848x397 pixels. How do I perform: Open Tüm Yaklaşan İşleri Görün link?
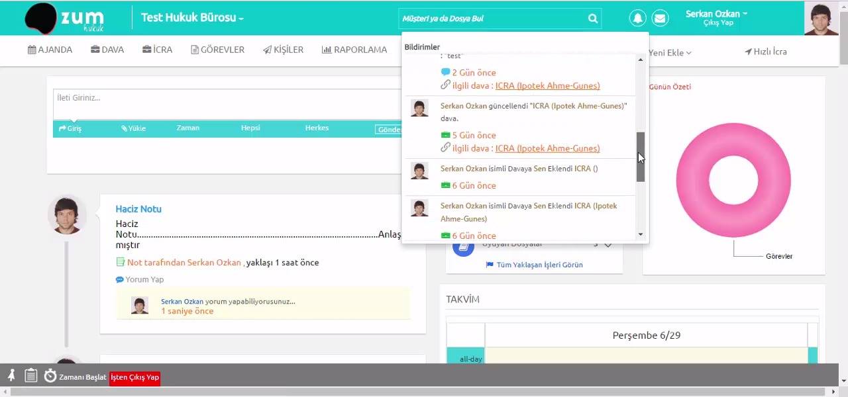tap(535, 265)
